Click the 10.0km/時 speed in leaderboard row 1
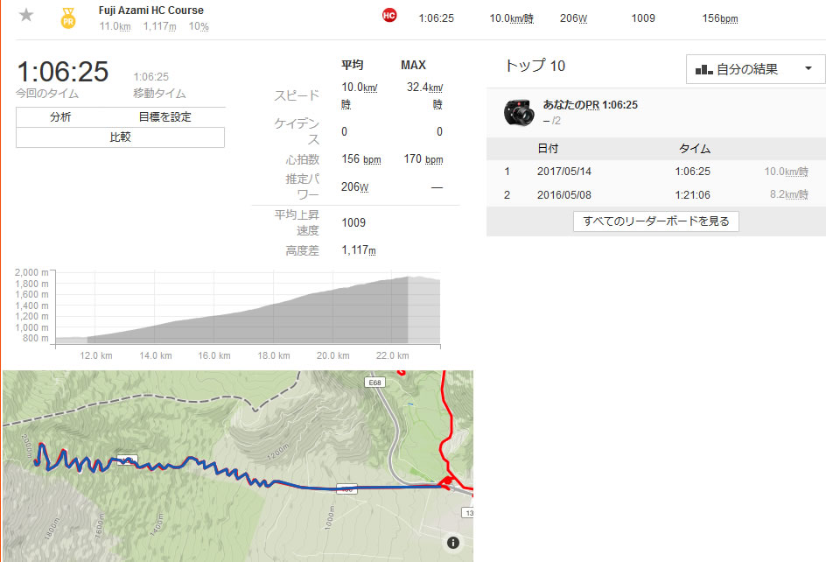Viewport: 826px width, 562px height. pos(786,172)
